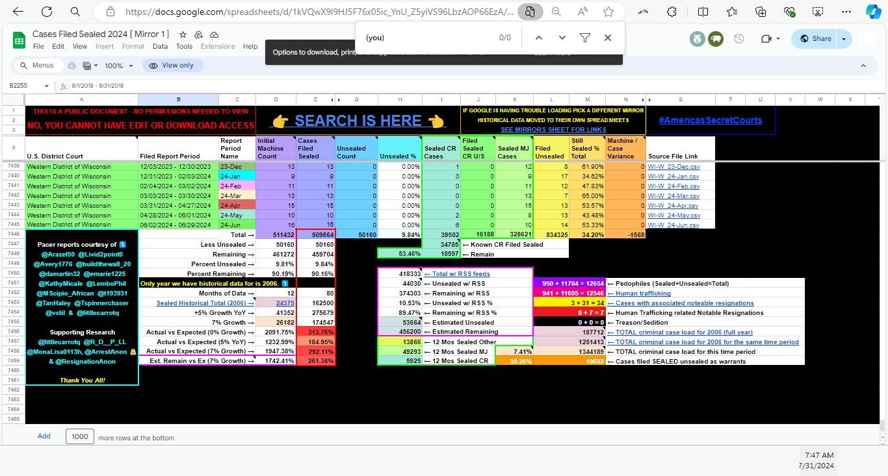Click the browser address bar

click(x=319, y=12)
